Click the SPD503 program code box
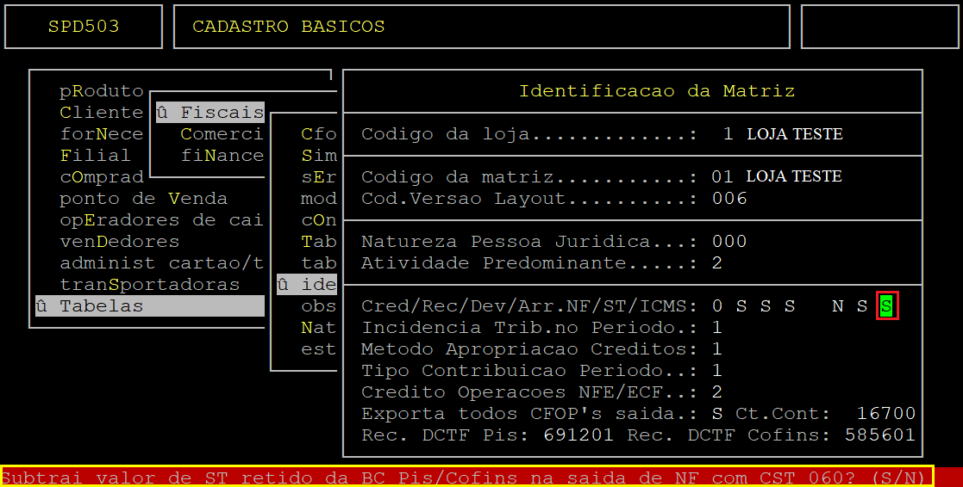 click(84, 27)
